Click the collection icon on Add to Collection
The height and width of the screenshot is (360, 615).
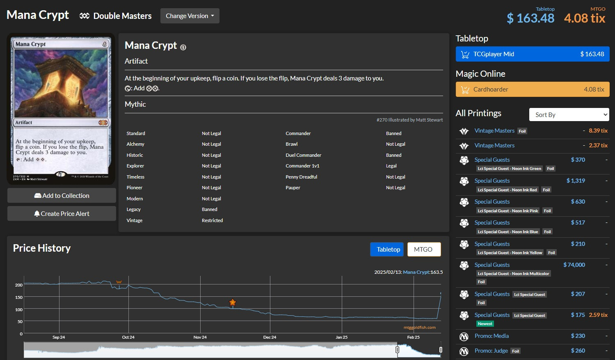[x=38, y=196]
